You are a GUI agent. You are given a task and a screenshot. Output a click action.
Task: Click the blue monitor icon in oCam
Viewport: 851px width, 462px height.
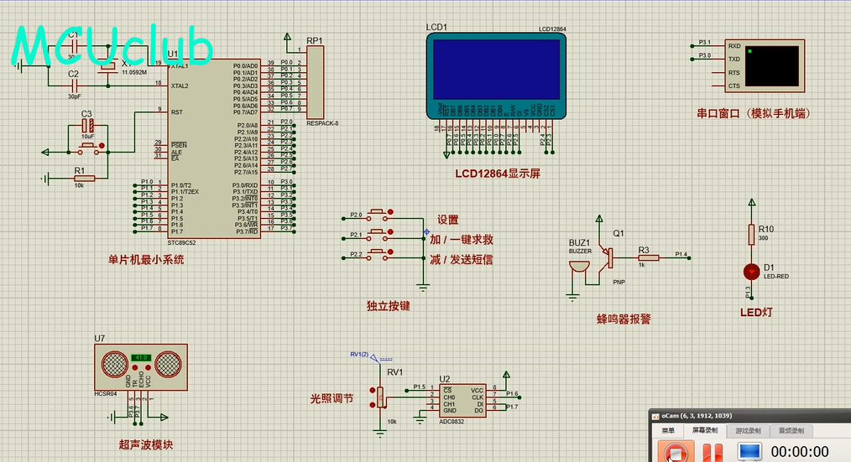point(749,452)
